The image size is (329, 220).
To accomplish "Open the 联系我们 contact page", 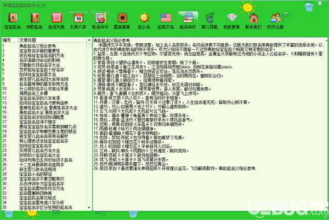I will 253,21.
